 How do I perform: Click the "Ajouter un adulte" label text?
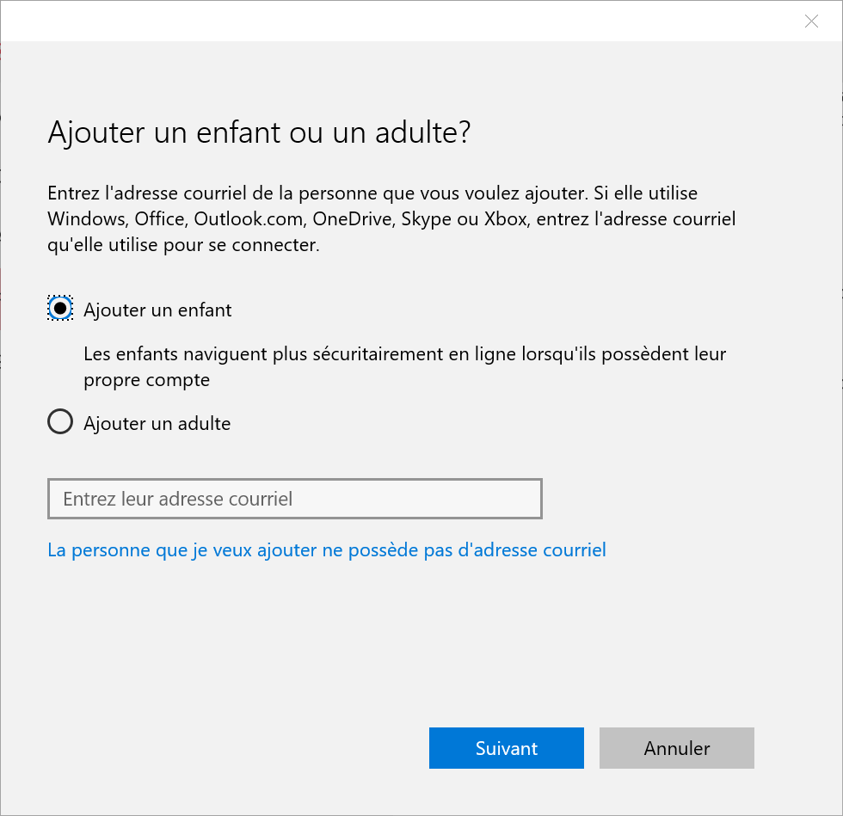click(157, 423)
